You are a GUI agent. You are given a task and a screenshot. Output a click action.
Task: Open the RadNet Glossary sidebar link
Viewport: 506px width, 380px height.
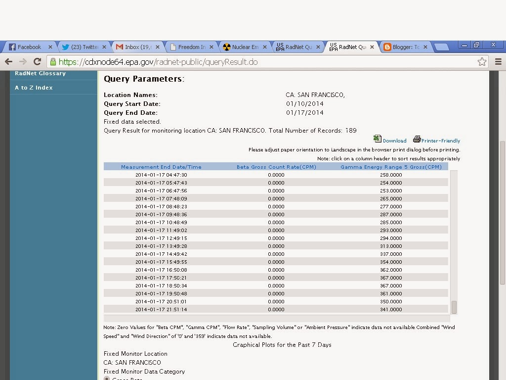[x=41, y=73]
